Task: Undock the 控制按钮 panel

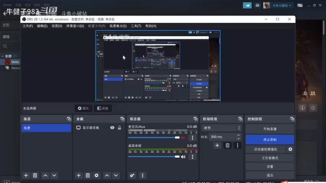Action: [x=292, y=119]
